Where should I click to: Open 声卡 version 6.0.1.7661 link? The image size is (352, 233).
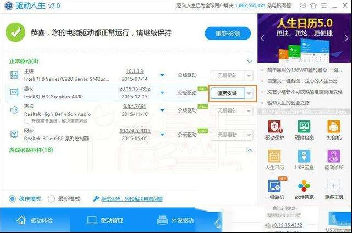135,107
